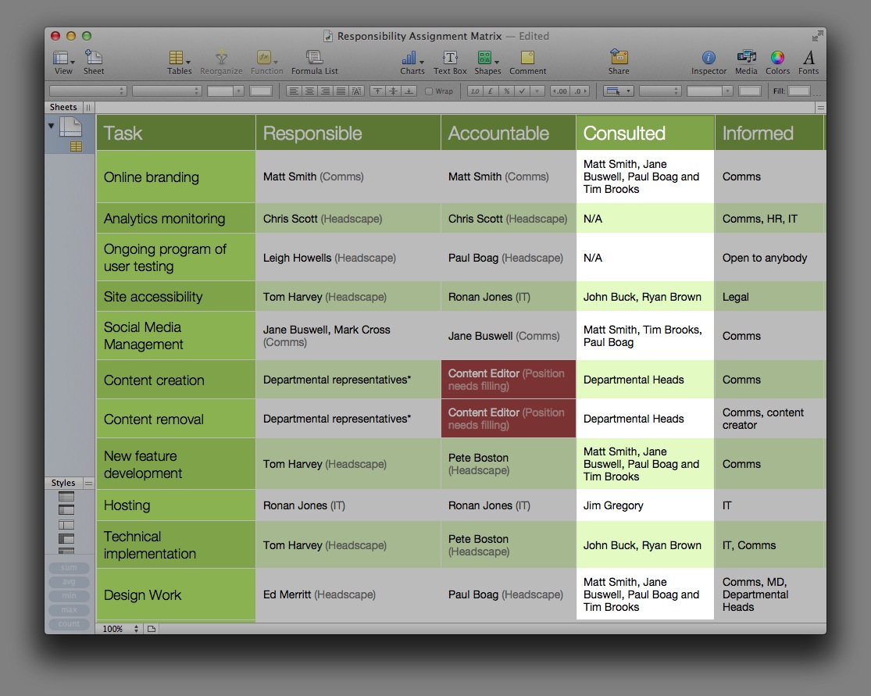Align cell content to top

377,91
